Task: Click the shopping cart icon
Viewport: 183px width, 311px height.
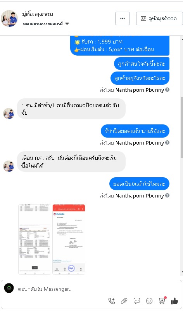Action: (x=162, y=301)
